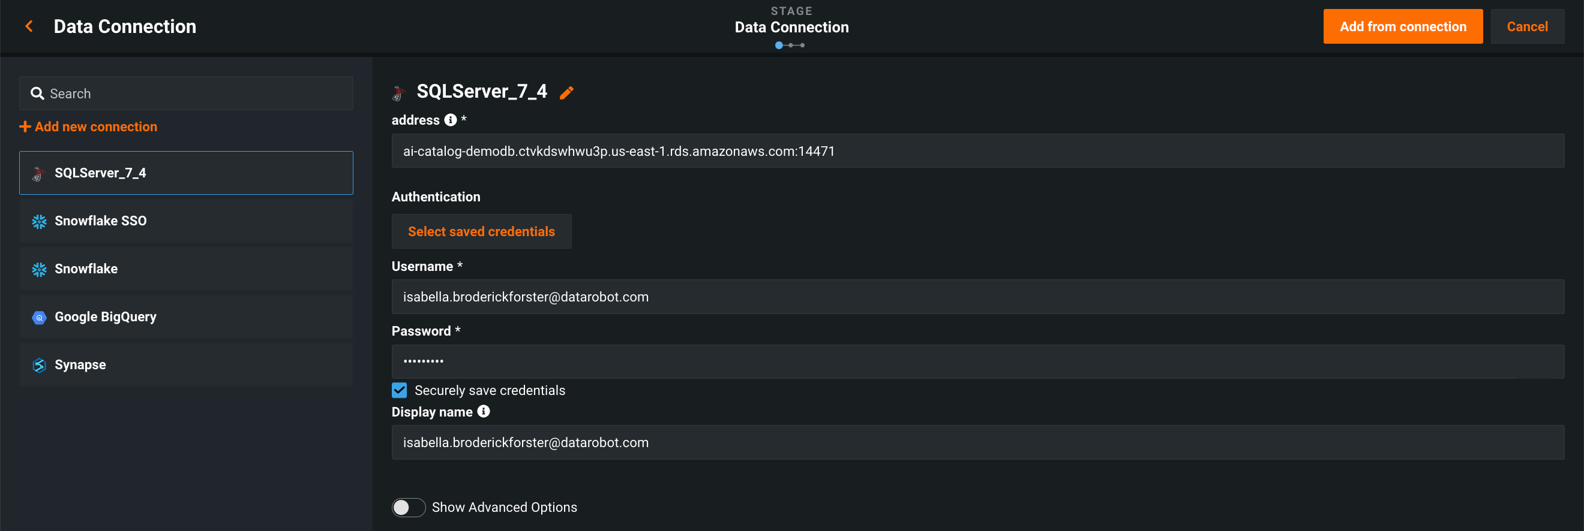Click the stage progress indicator dot
The width and height of the screenshot is (1584, 531).
click(779, 46)
